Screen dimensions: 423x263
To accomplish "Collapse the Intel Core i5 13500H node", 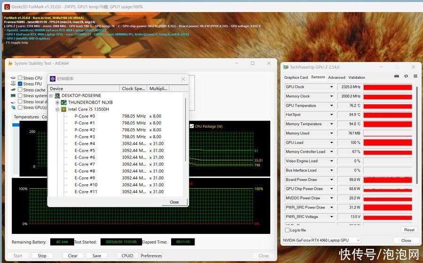I will click(x=57, y=110).
